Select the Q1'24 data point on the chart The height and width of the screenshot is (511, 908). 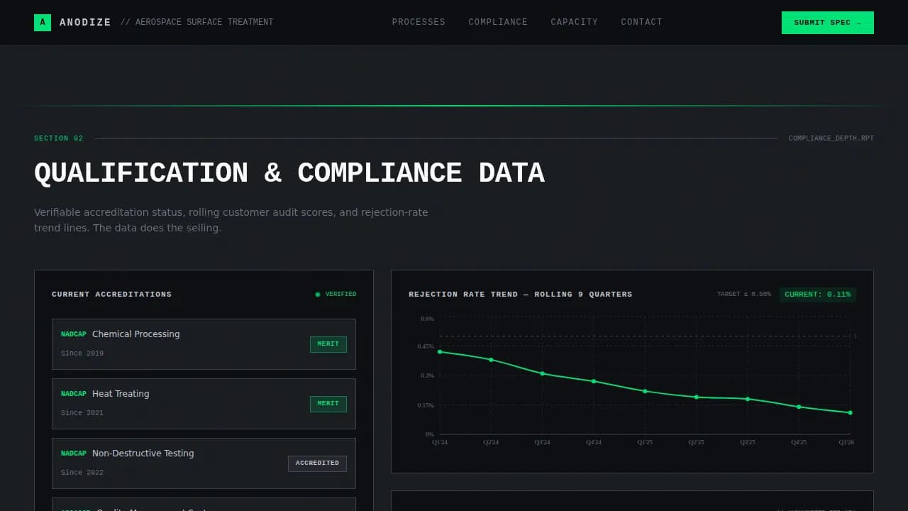pos(440,352)
